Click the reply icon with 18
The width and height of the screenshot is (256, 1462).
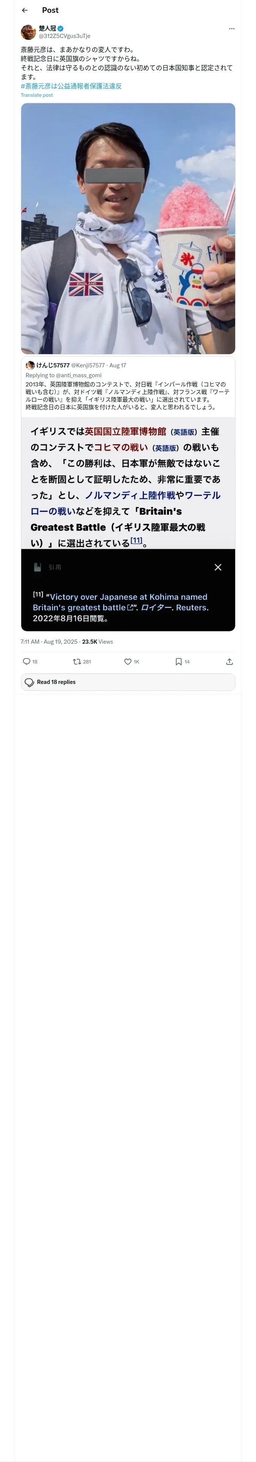pyautogui.click(x=30, y=662)
